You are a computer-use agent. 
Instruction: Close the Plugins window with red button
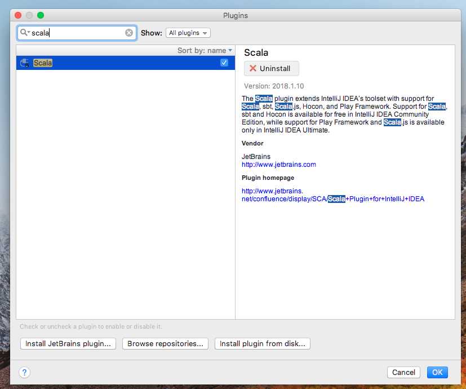18,15
